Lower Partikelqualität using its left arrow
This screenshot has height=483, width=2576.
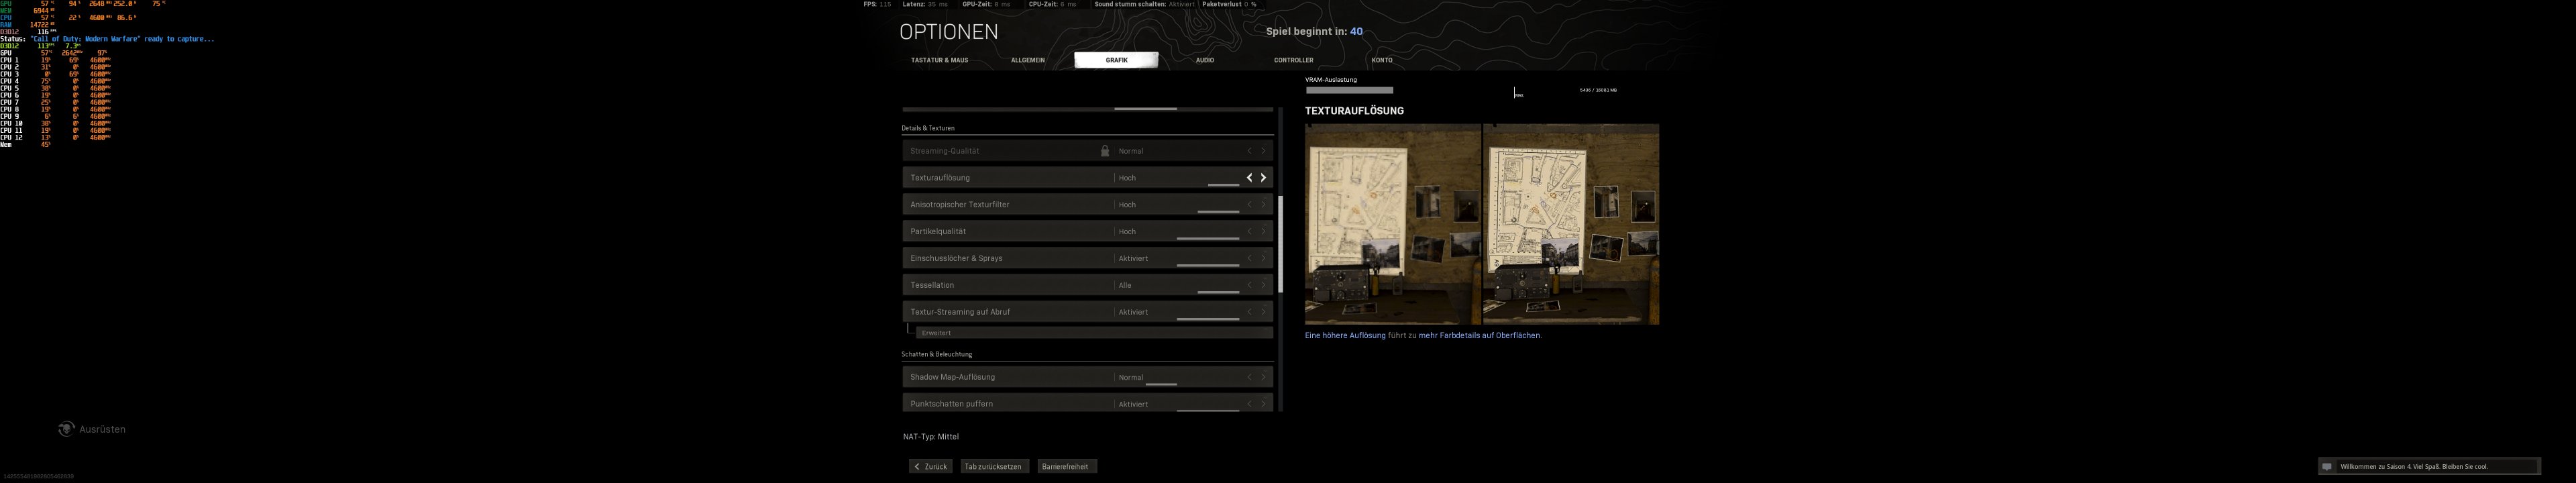1249,231
